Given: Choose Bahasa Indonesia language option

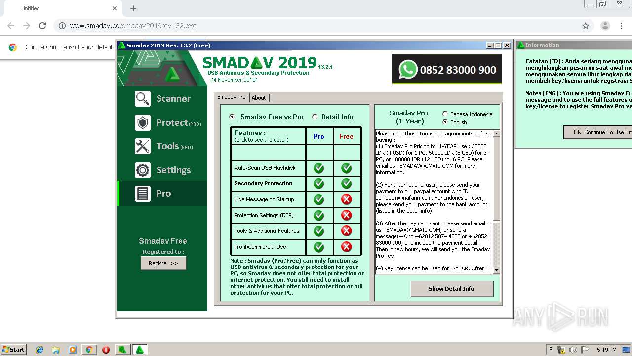Looking at the screenshot, I should coord(445,114).
